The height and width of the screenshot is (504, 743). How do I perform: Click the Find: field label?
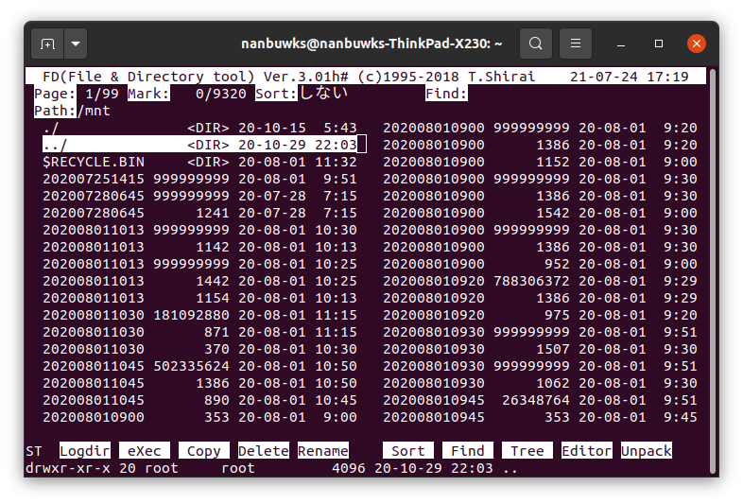(446, 94)
